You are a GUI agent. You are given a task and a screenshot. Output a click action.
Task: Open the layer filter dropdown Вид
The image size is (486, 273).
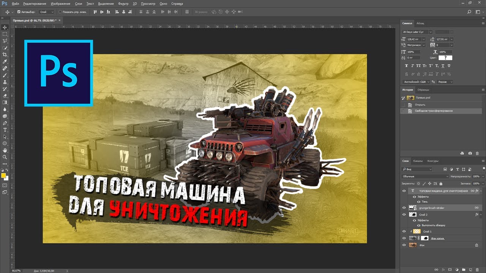[x=417, y=169]
